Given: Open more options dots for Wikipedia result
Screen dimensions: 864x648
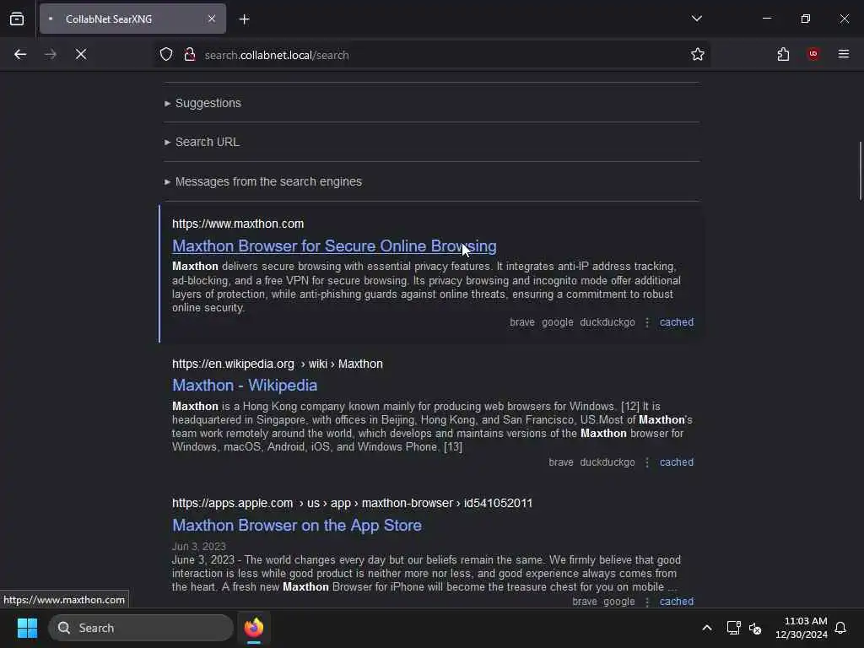Looking at the screenshot, I should (647, 462).
